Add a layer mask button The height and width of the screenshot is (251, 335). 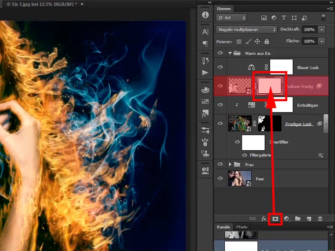point(275,218)
